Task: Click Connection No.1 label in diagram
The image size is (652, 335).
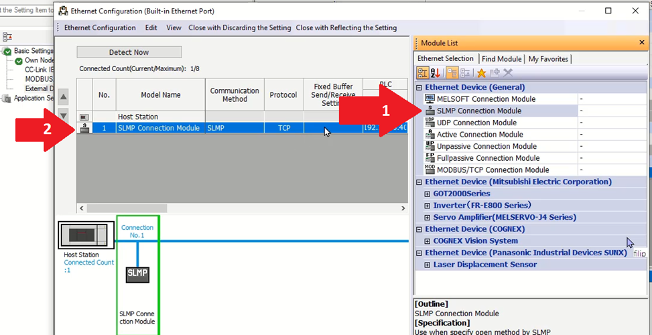Action: pos(137,232)
